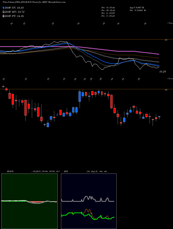
Task: Click the chart title mentioning ARDC MunafaSutra.com
Action: 34,2
